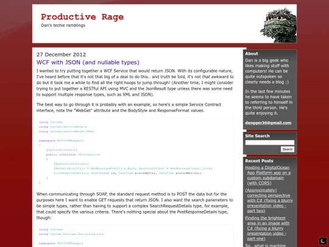Click the 'namespace WCFJSONExample' line in first code block

tap(61, 141)
